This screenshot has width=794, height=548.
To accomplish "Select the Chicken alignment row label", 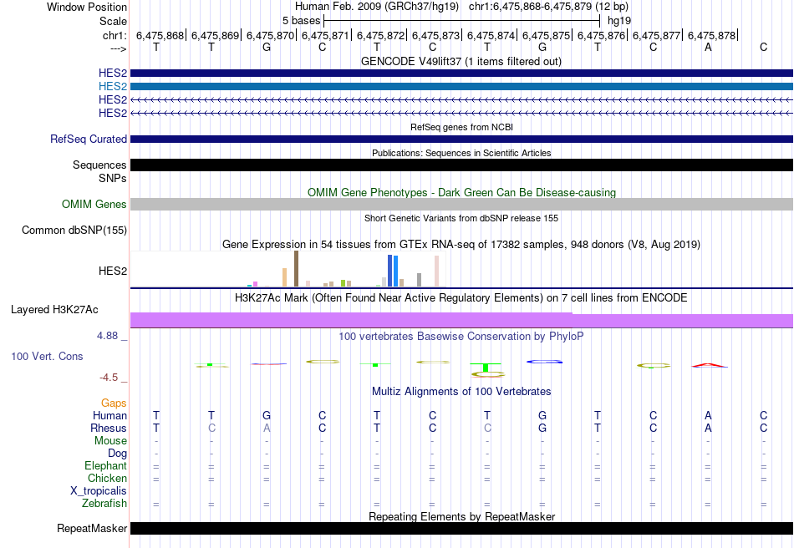I will (107, 478).
